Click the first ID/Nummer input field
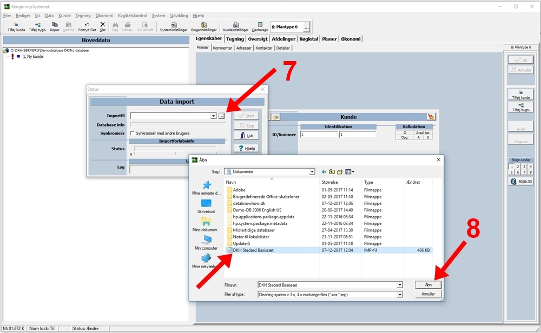 [319, 135]
